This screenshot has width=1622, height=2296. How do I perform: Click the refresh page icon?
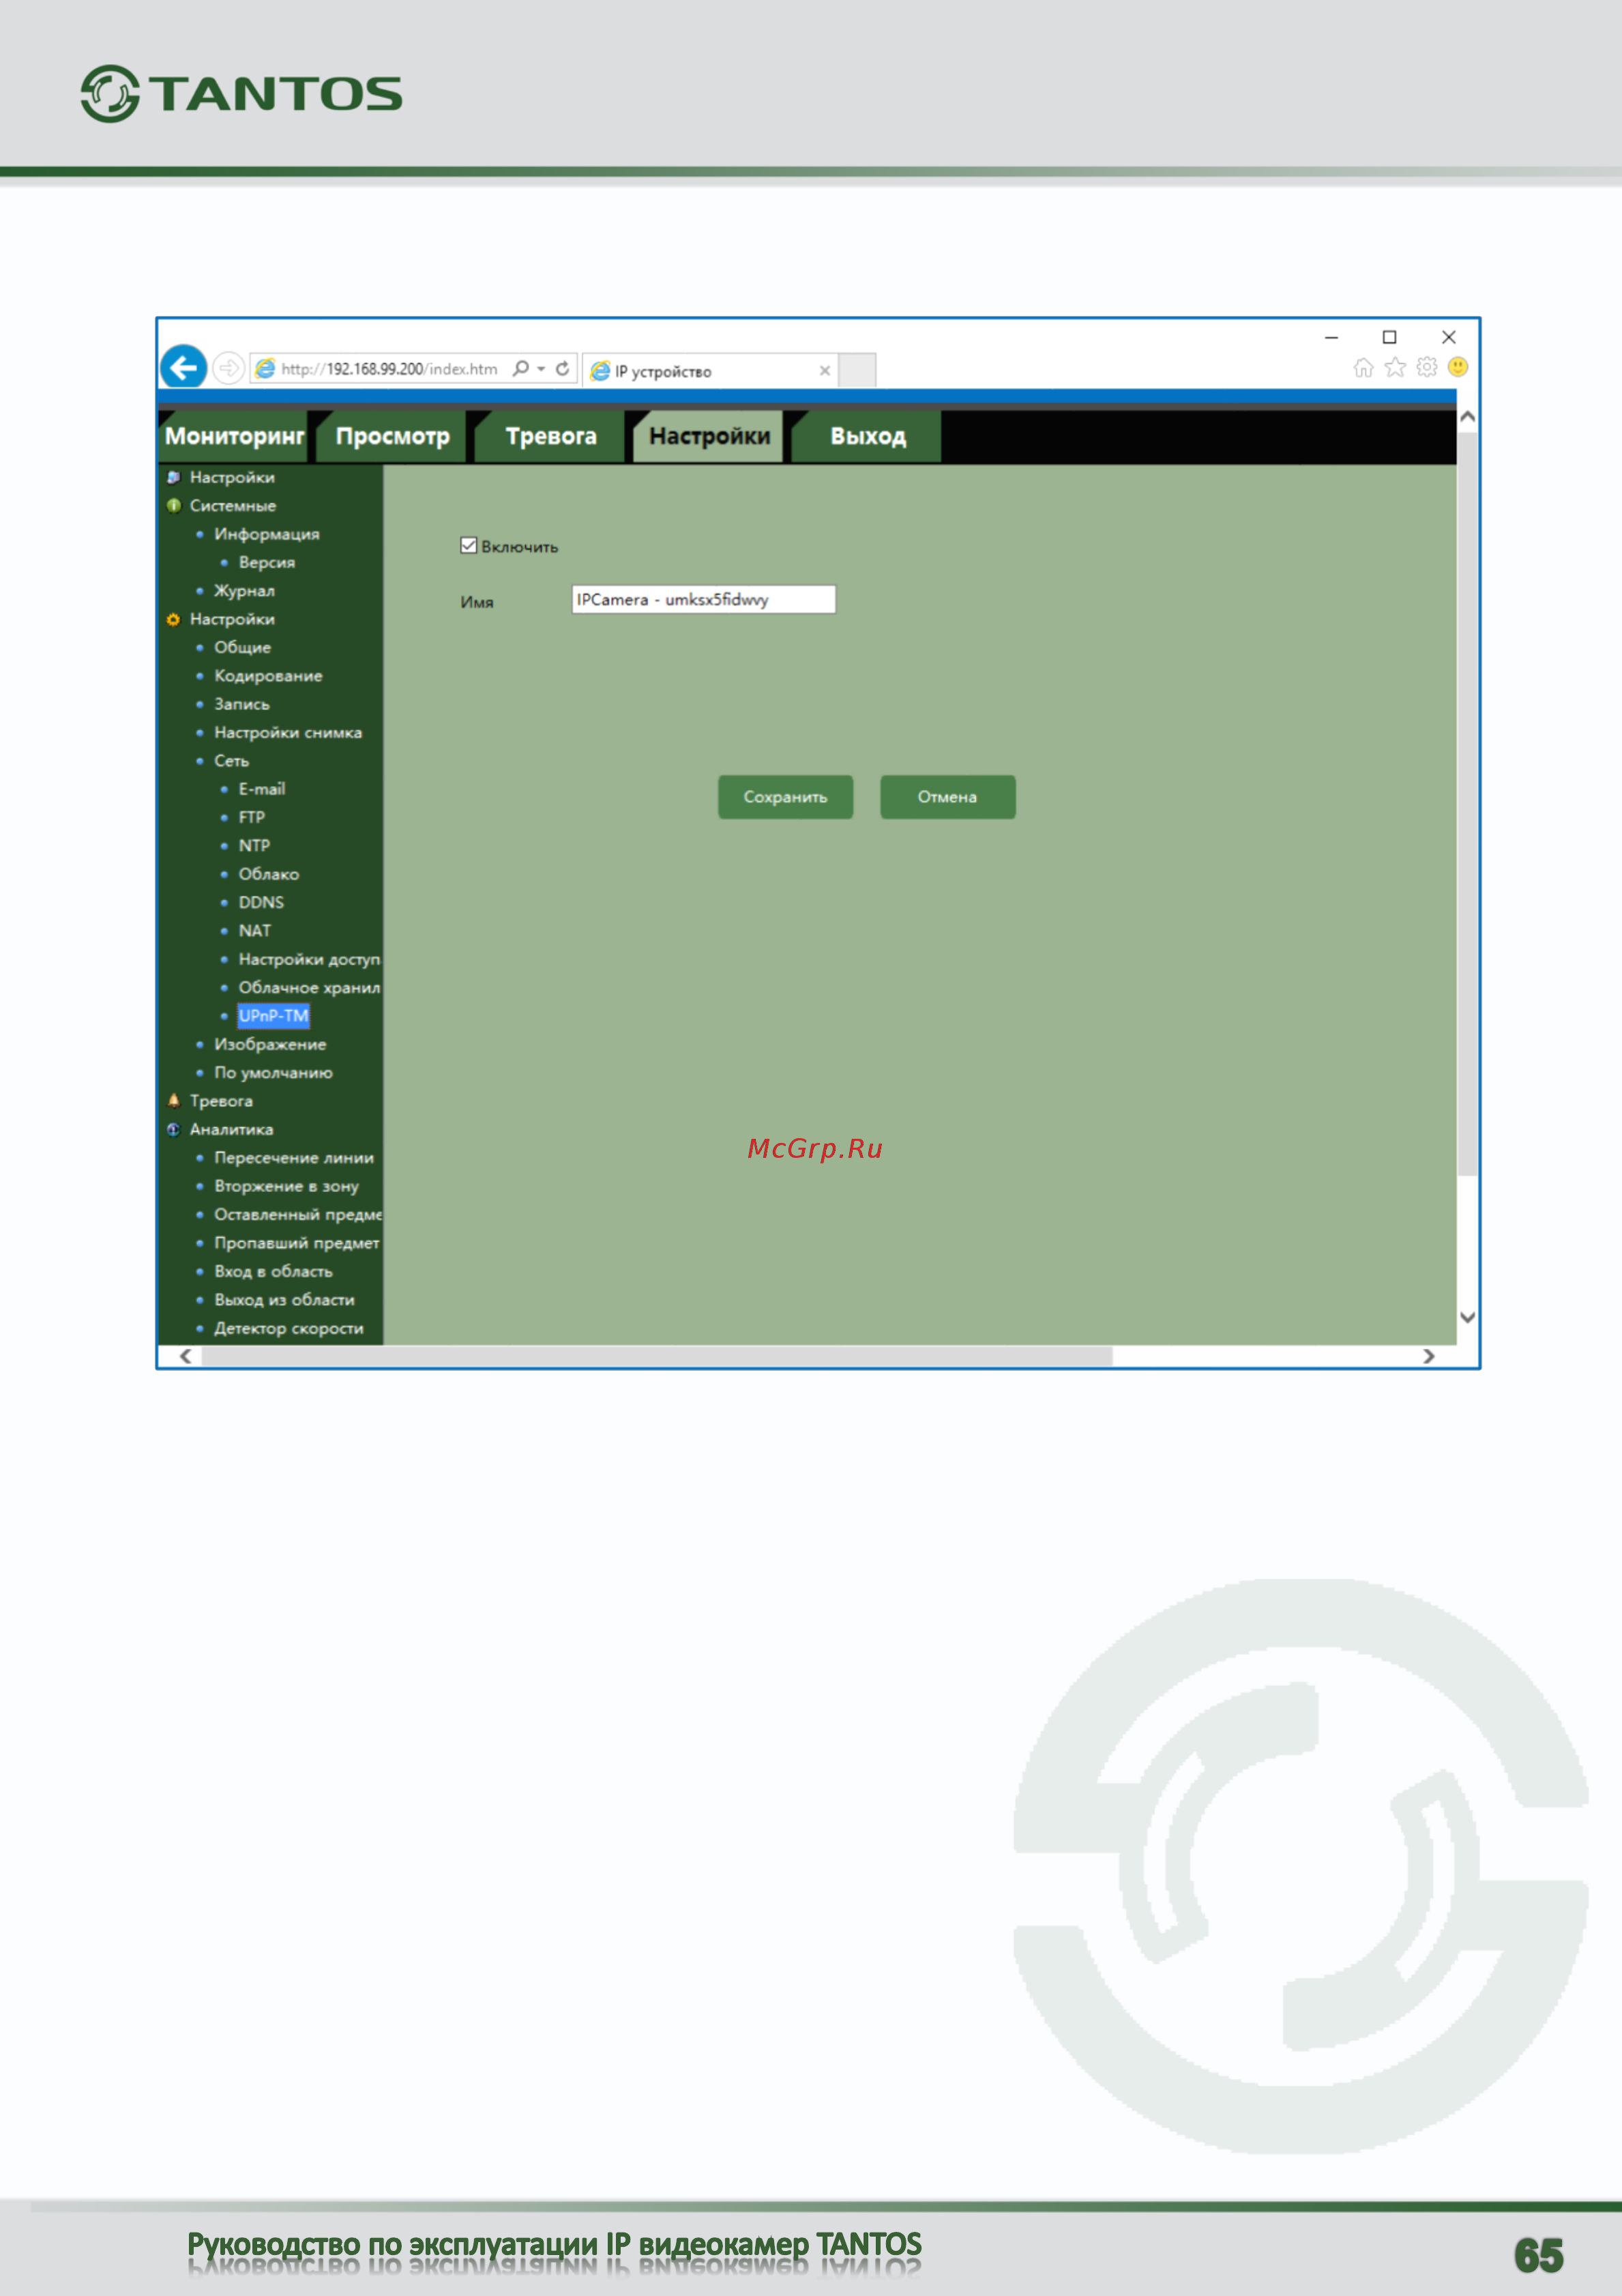563,368
